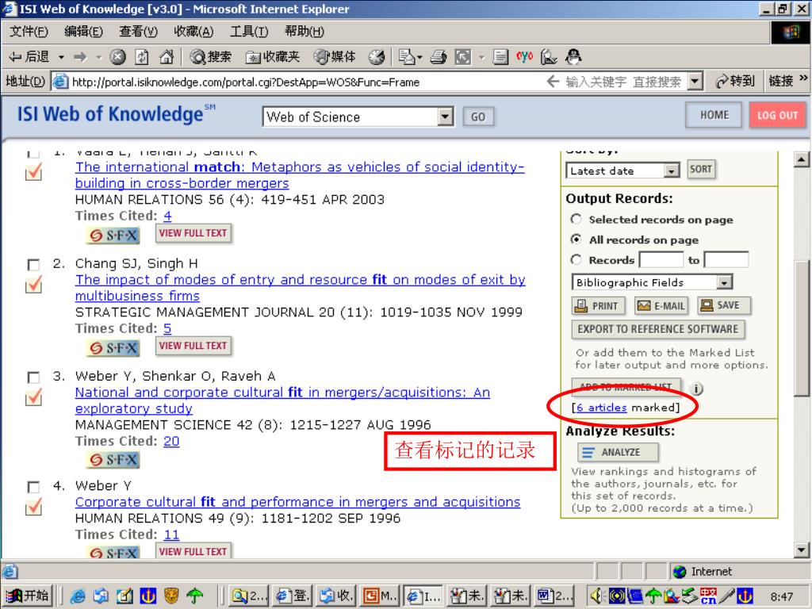Open Favorites (收藏夹) toolbar button
Image resolution: width=812 pixels, height=609 pixels.
pyautogui.click(x=273, y=57)
